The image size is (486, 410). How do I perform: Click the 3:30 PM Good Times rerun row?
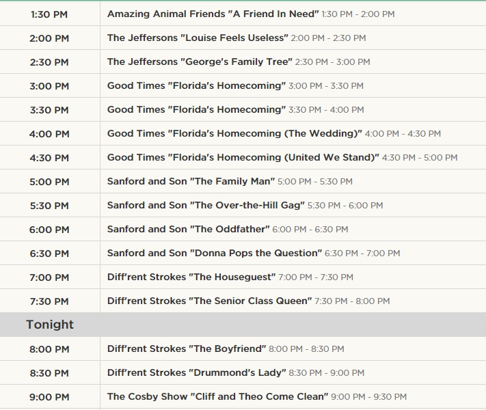[x=195, y=109]
